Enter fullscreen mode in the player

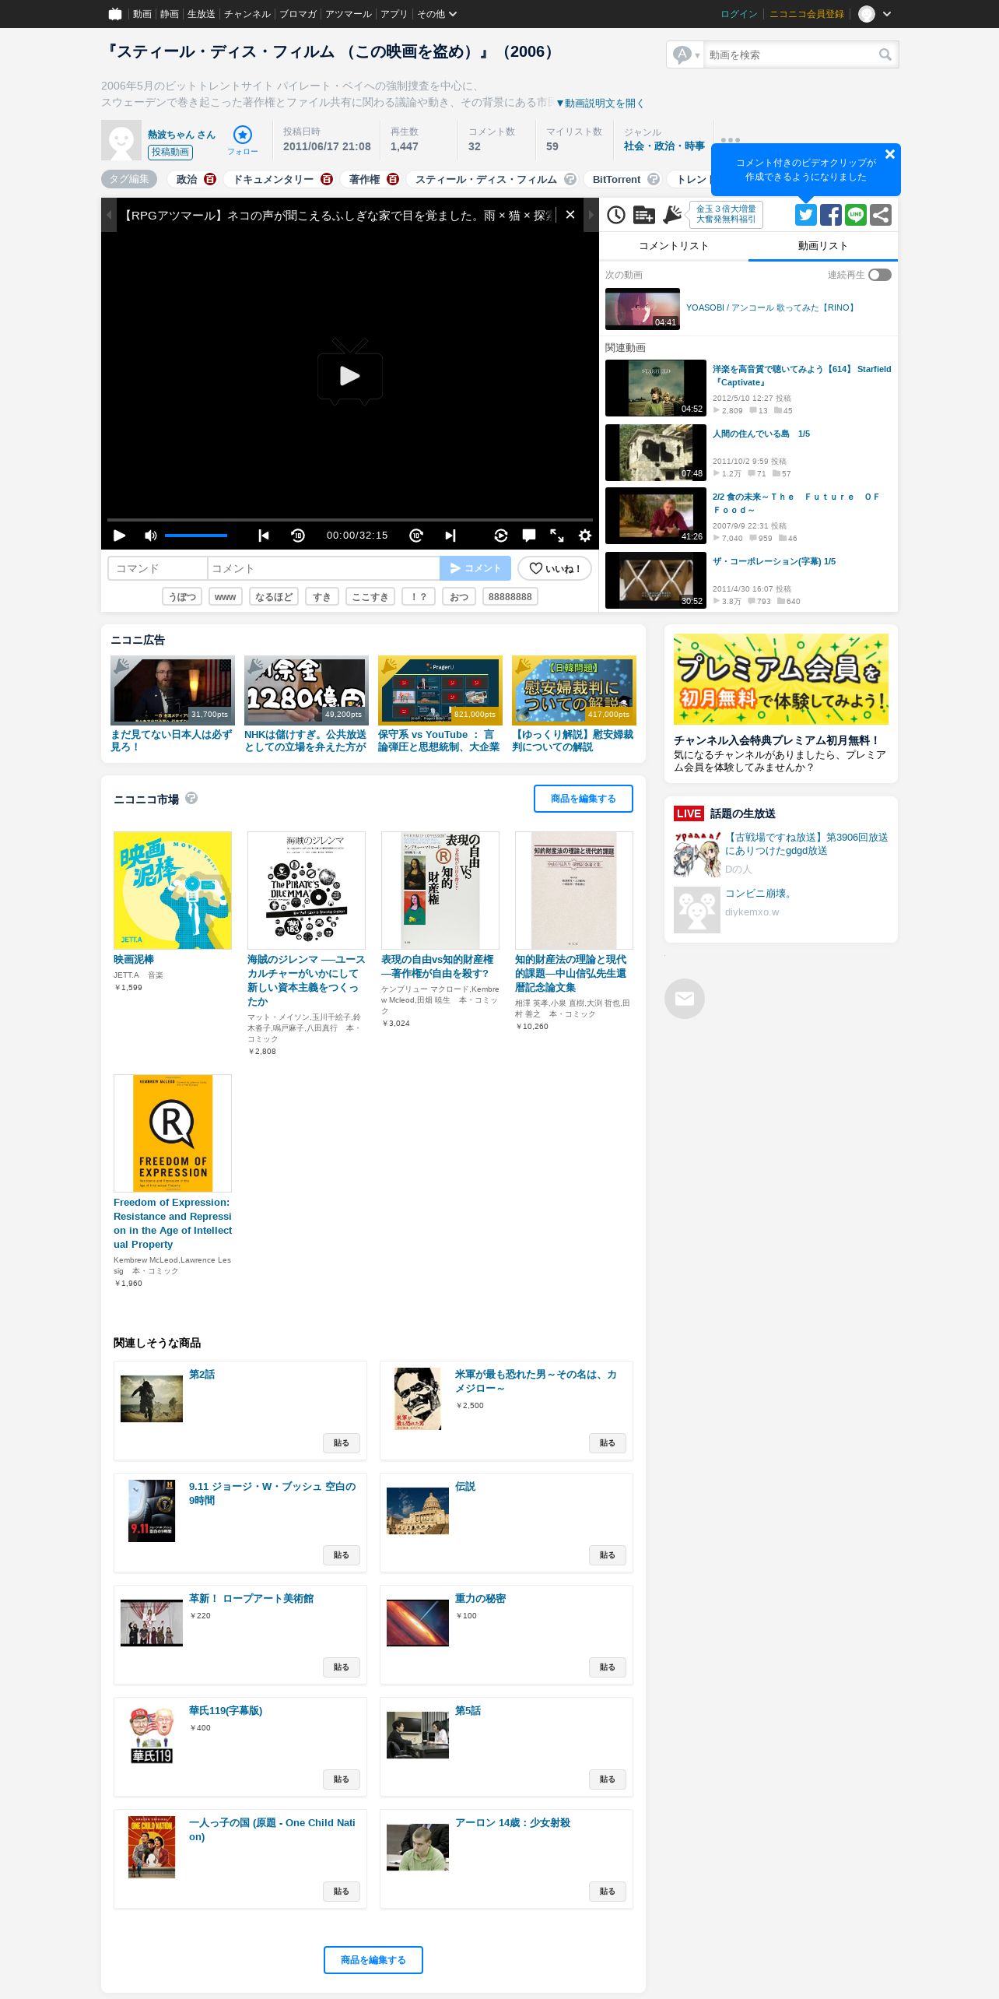click(x=557, y=536)
